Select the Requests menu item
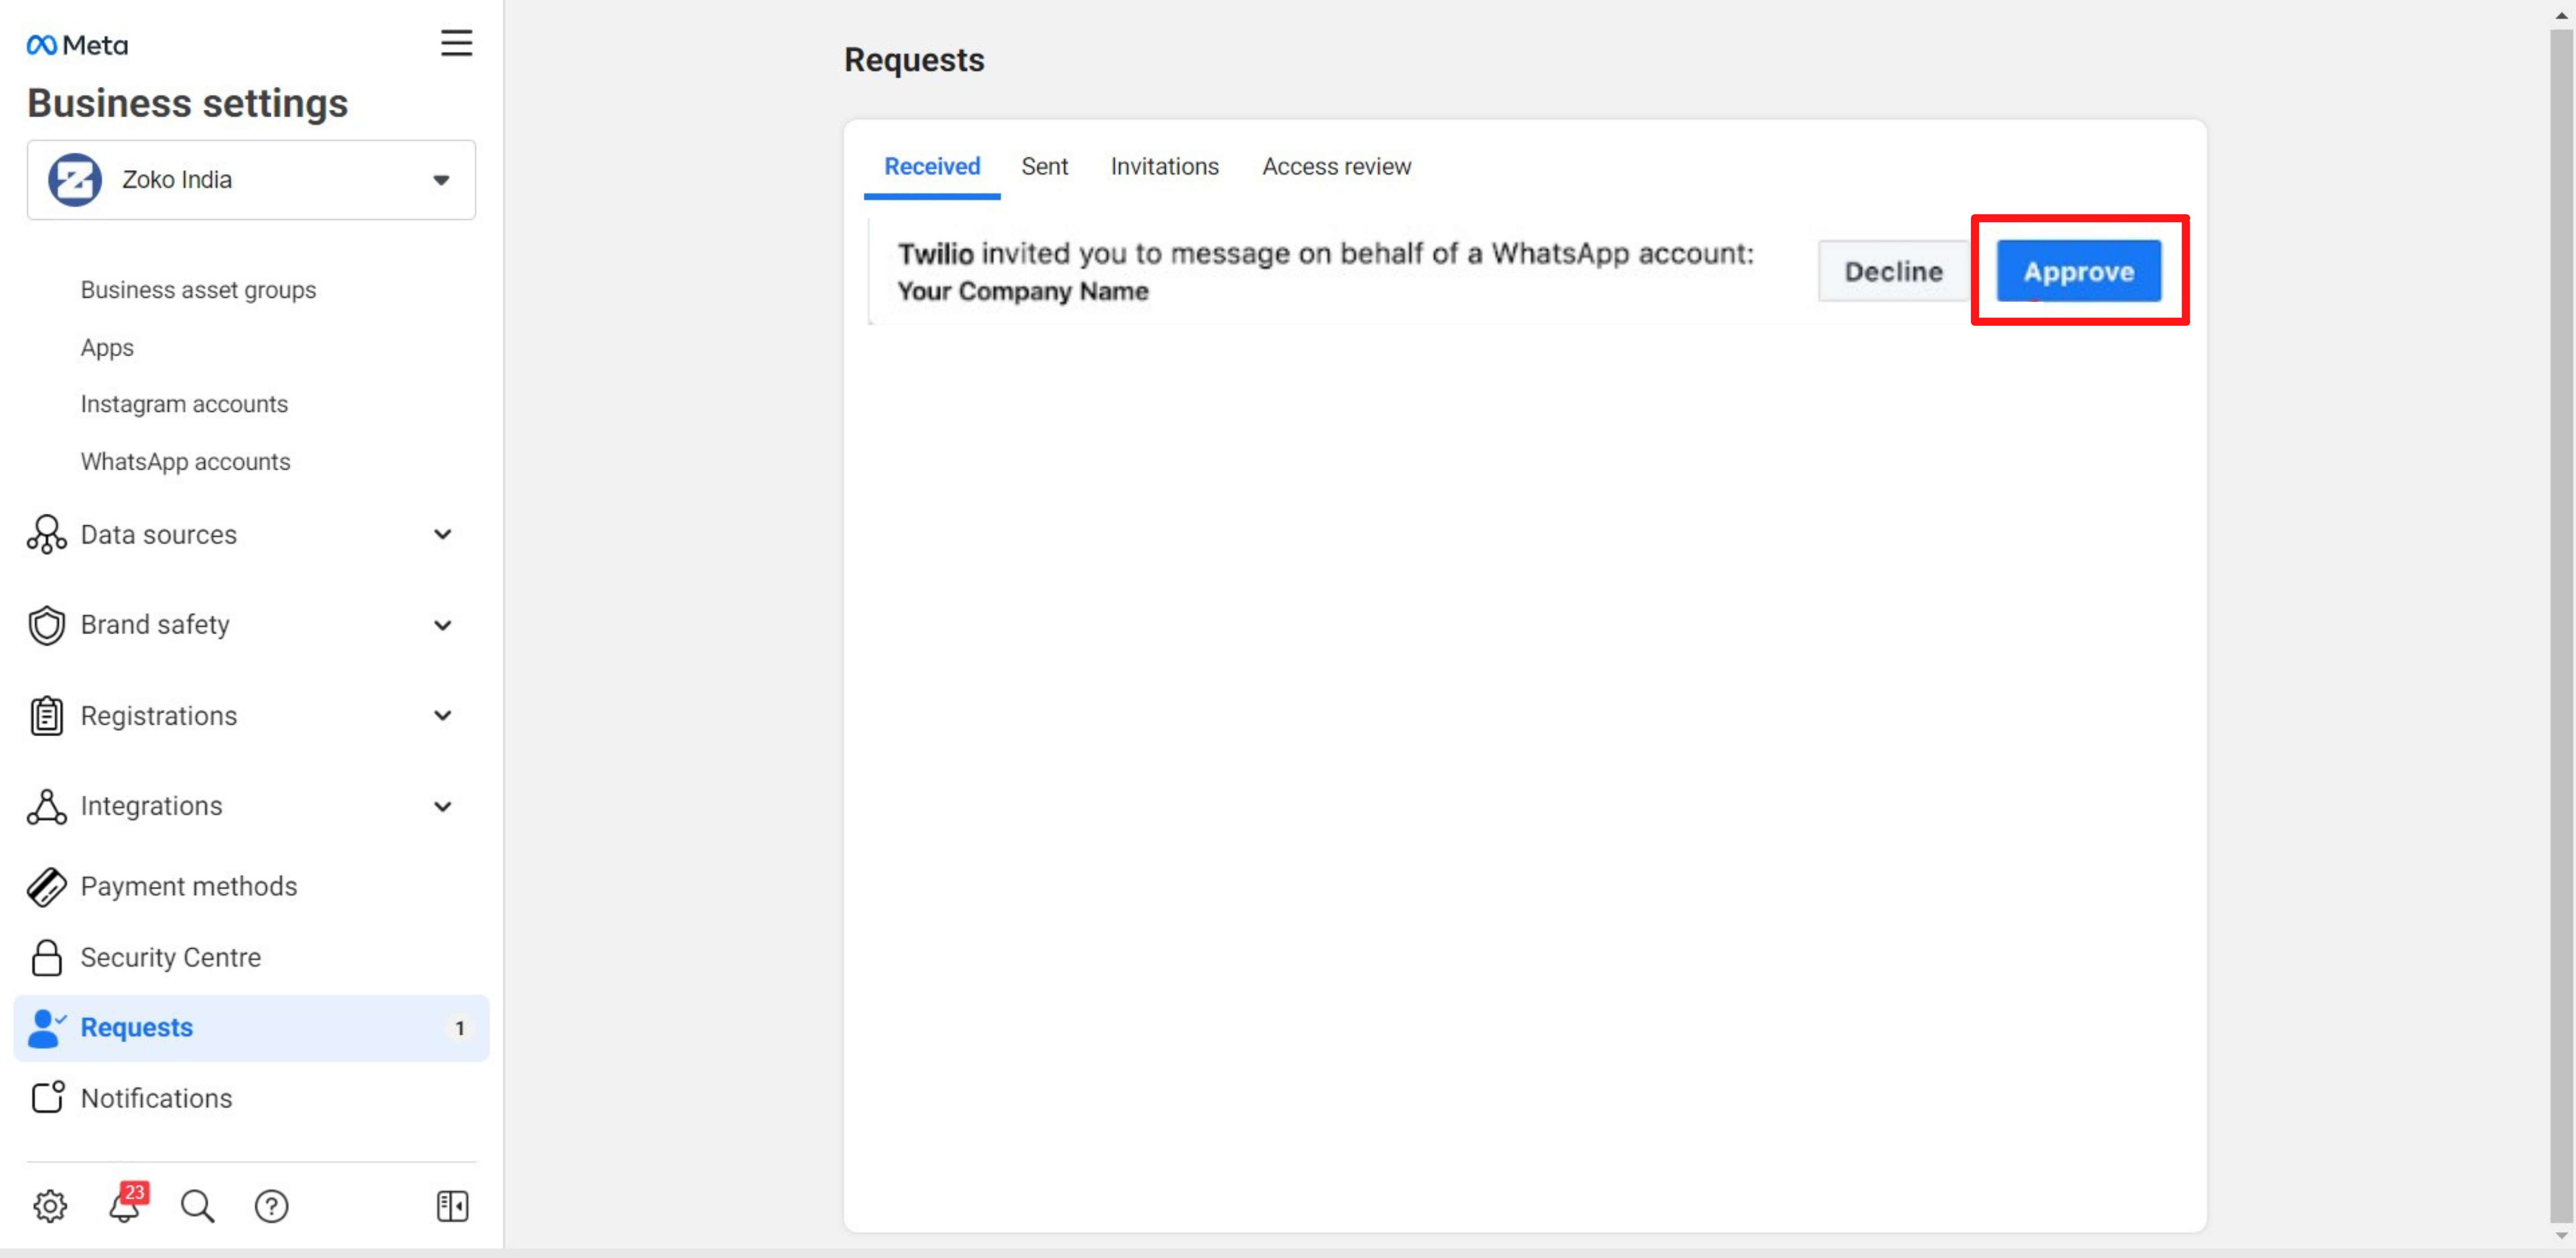This screenshot has width=2576, height=1258. coord(251,1028)
